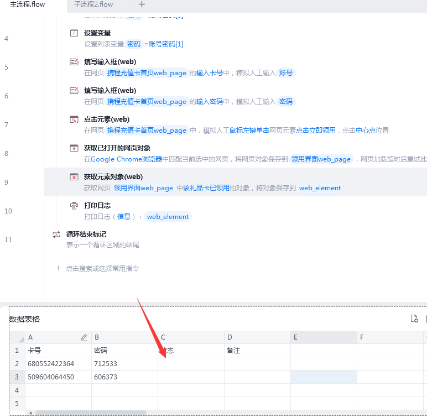Screen dimensions: 427x417
Task: Select column F header in data table
Action: pyautogui.click(x=390, y=337)
